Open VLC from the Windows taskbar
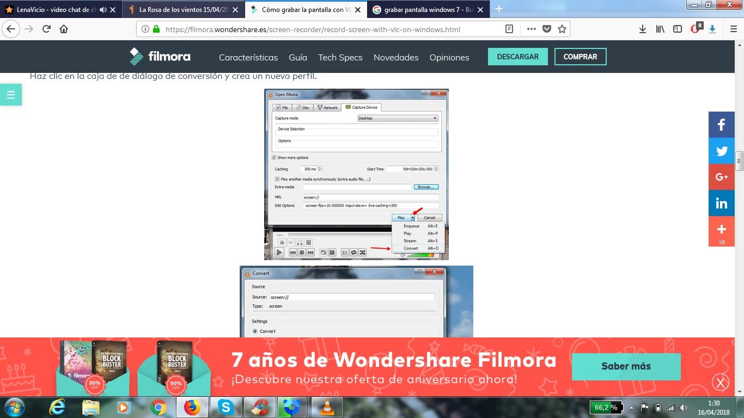 click(327, 407)
